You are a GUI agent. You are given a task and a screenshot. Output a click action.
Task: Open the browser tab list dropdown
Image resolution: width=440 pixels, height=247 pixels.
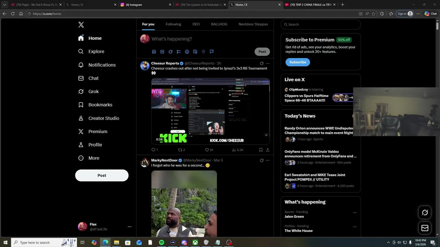tap(4, 5)
